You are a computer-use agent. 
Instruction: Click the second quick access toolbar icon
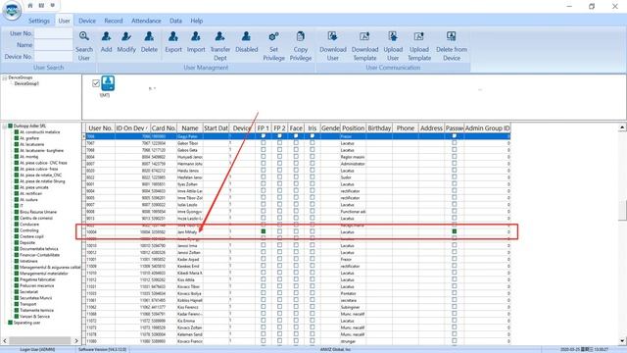tap(41, 6)
